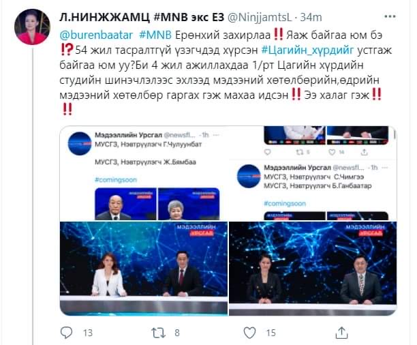Open the share icon below the tweet
The height and width of the screenshot is (345, 417).
[341, 333]
